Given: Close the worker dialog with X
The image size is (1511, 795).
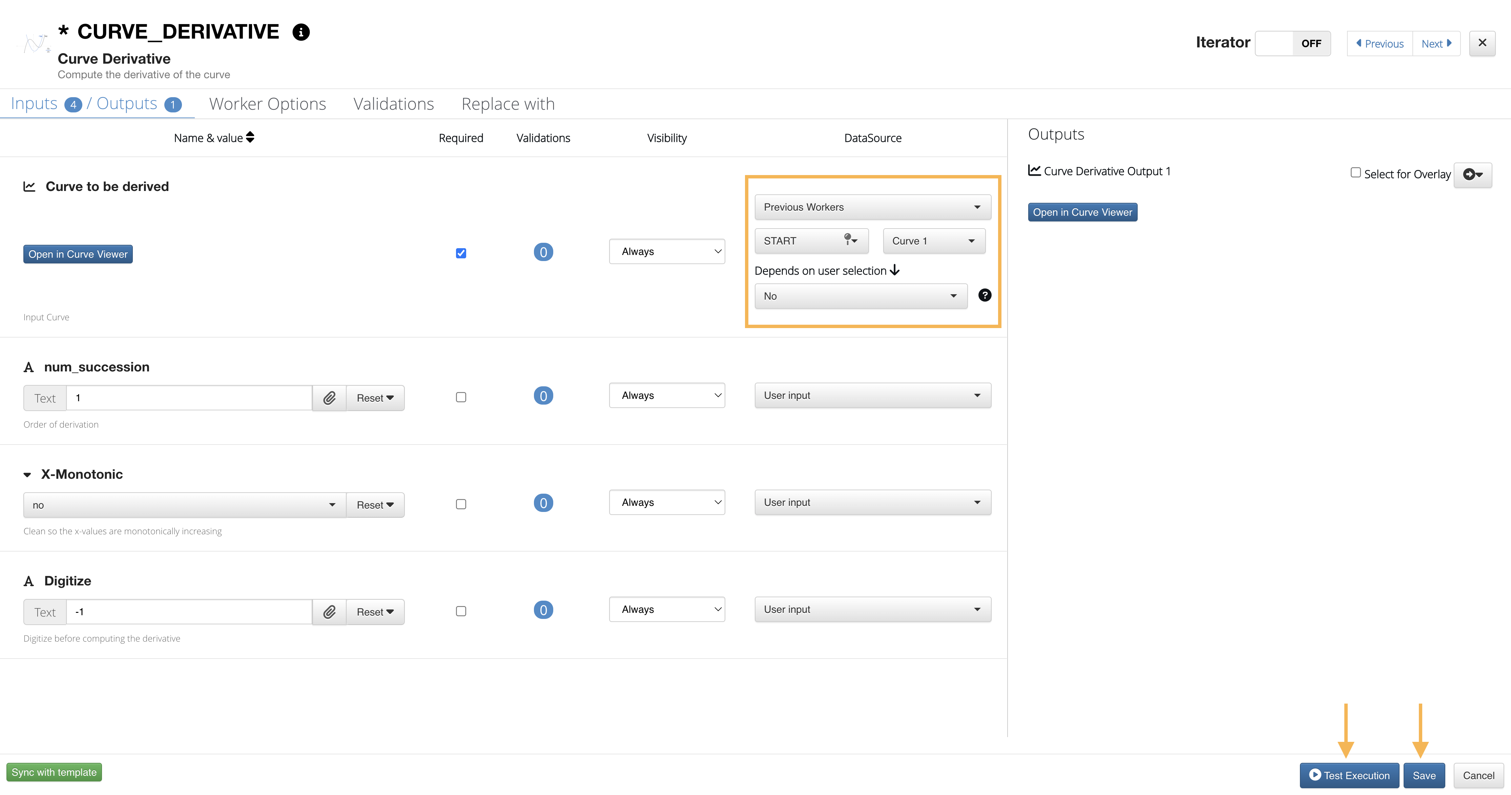Looking at the screenshot, I should (1482, 43).
